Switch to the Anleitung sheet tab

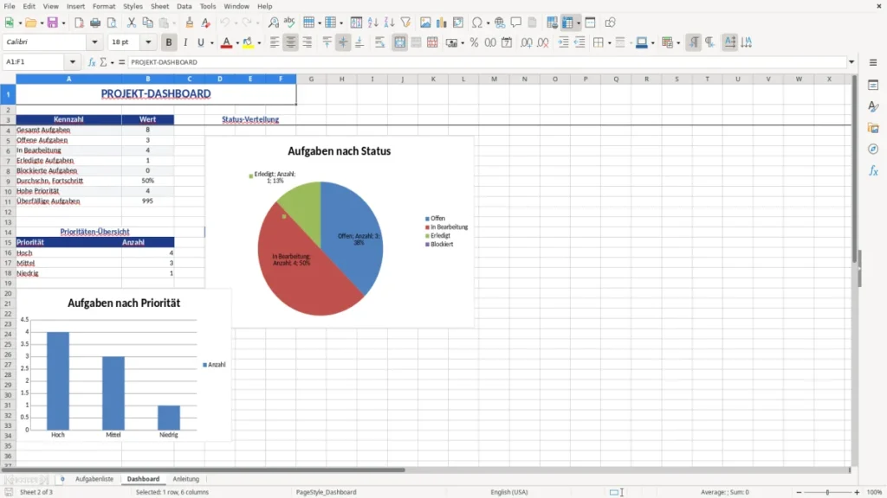(x=185, y=479)
